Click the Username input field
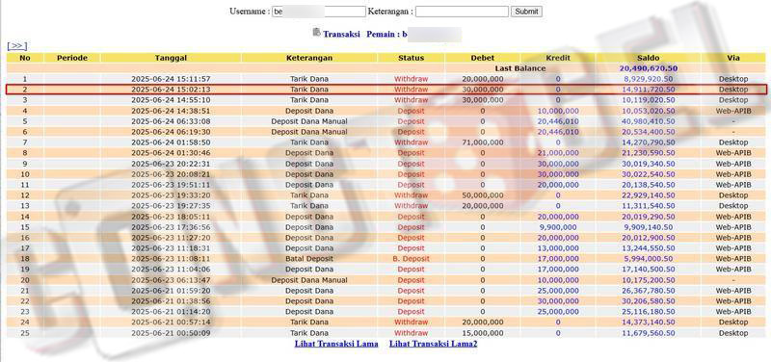The image size is (771, 362). tap(319, 12)
